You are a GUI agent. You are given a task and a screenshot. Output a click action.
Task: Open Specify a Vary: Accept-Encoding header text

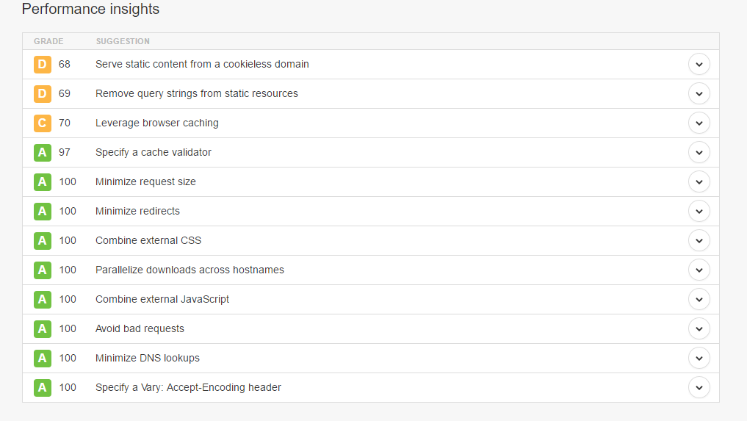(x=188, y=388)
